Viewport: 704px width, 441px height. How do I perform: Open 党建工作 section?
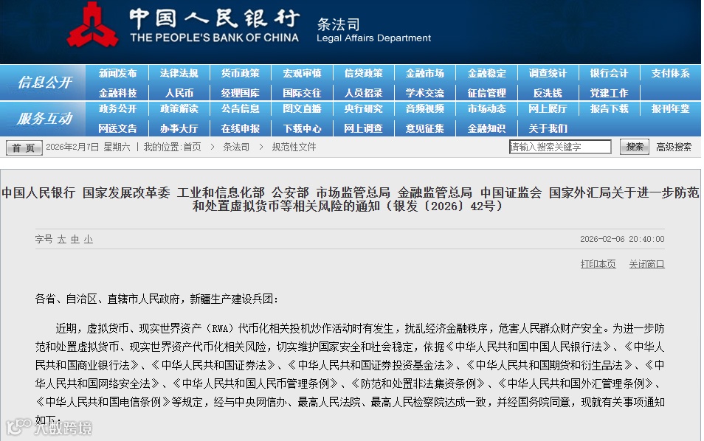(x=610, y=93)
